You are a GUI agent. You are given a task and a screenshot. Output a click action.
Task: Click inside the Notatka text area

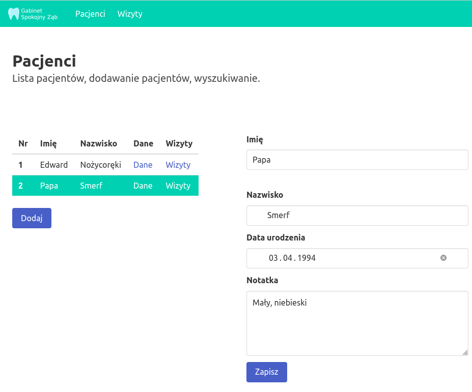[x=356, y=323]
